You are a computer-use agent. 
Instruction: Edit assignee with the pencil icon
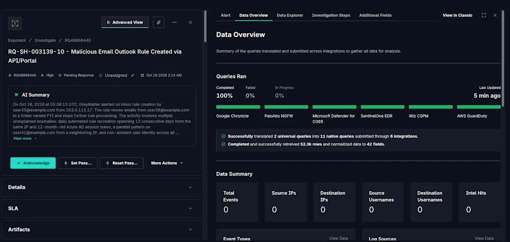coord(133,75)
